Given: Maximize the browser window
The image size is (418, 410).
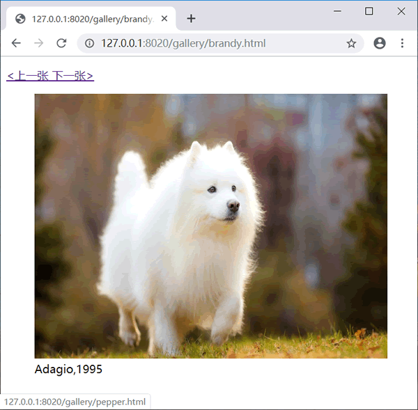Looking at the screenshot, I should click(x=369, y=11).
